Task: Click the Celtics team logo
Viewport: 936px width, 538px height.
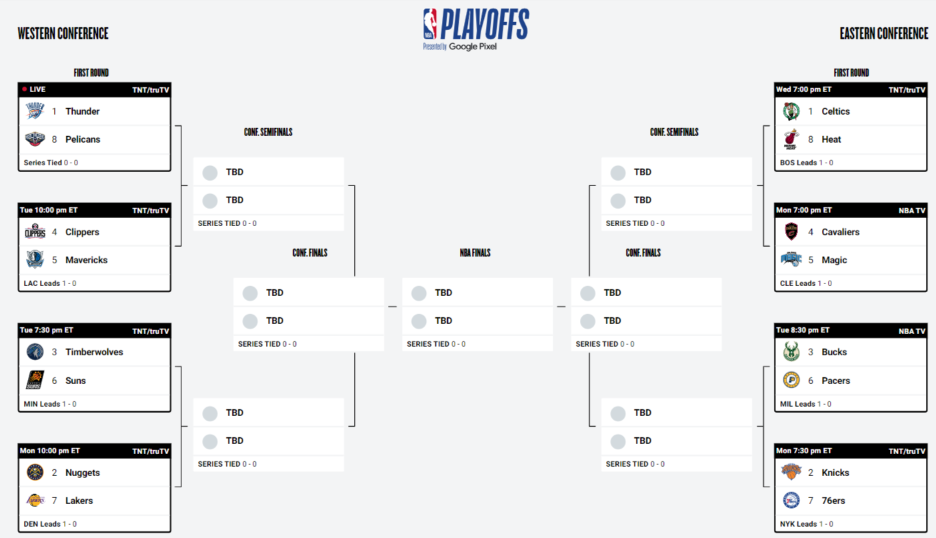Action: coord(791,111)
